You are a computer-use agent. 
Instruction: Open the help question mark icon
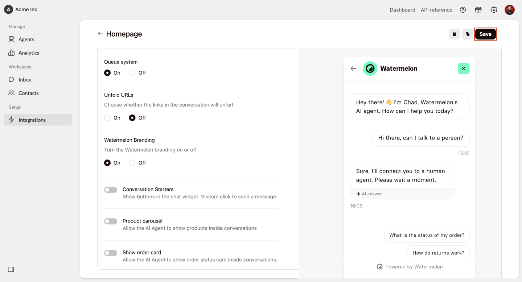tap(463, 10)
